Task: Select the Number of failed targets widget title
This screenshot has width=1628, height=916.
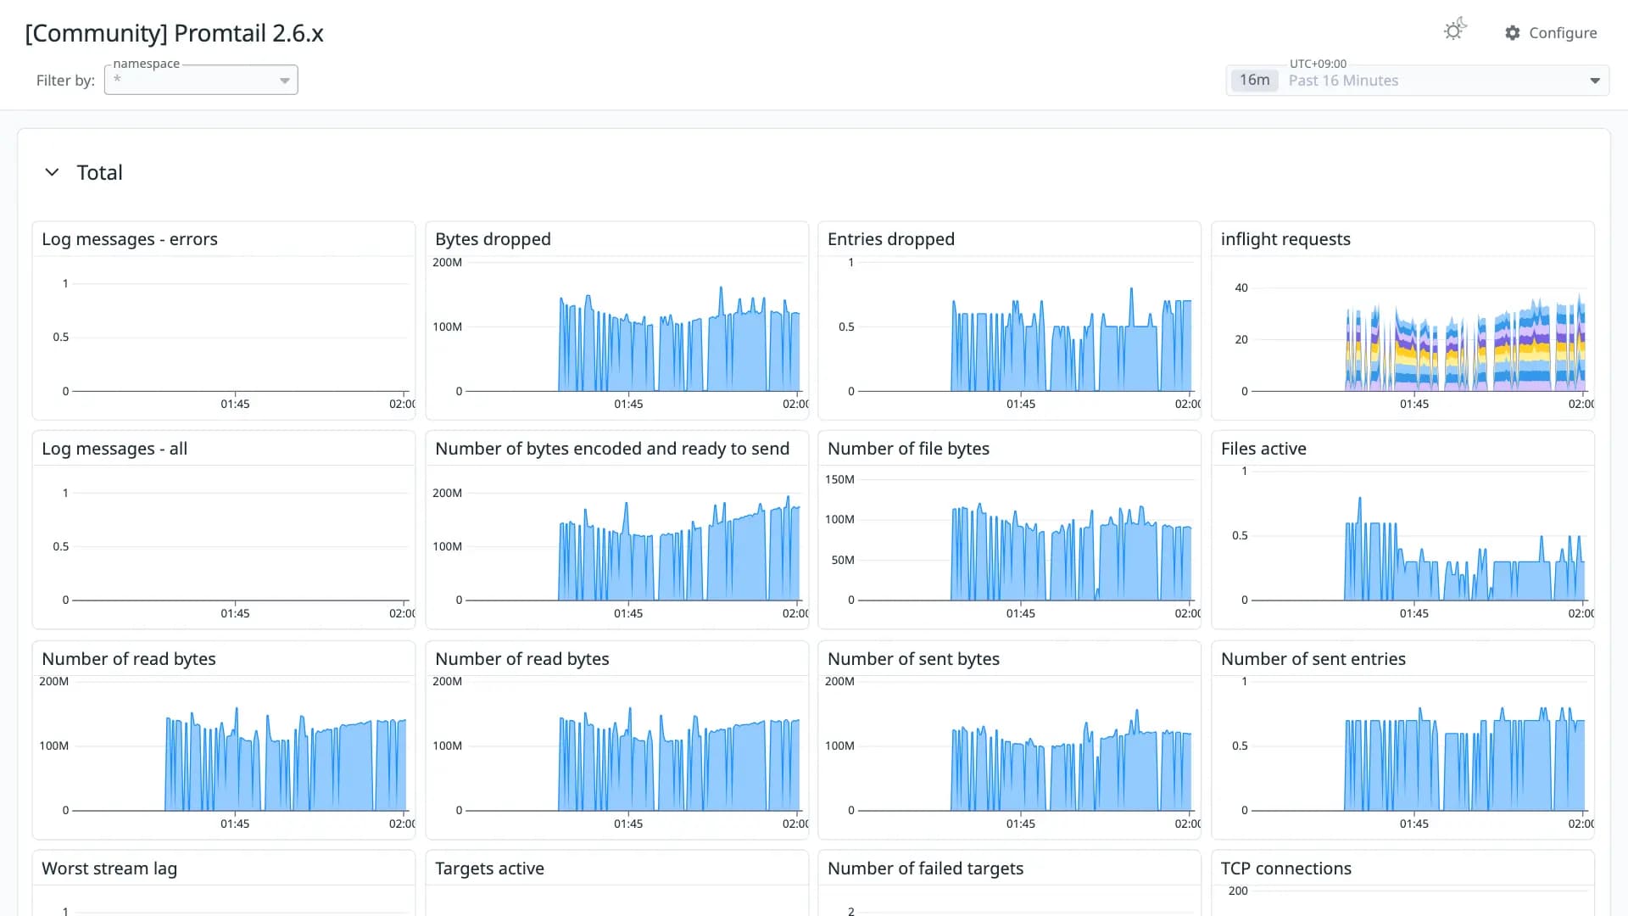Action: pyautogui.click(x=925, y=869)
